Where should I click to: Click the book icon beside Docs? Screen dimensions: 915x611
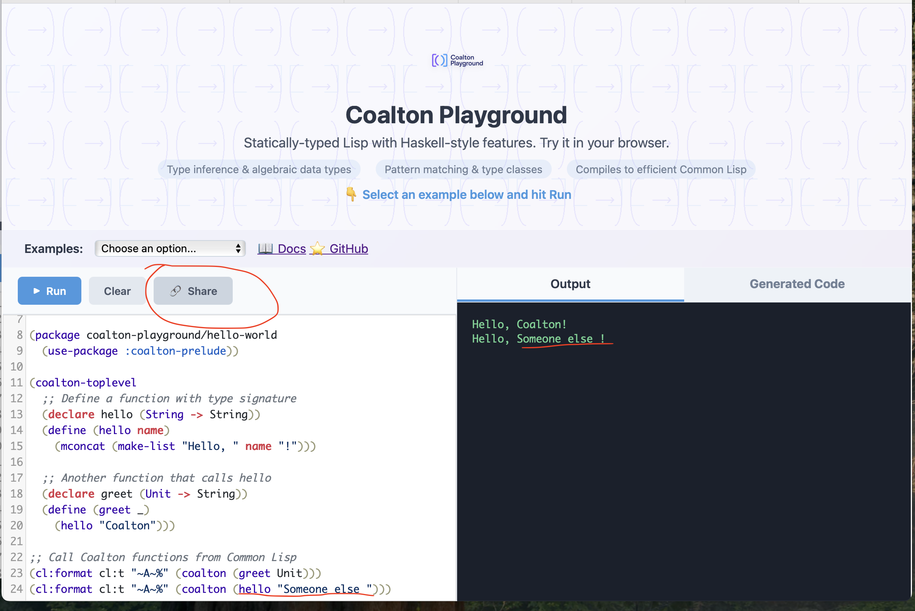[265, 248]
